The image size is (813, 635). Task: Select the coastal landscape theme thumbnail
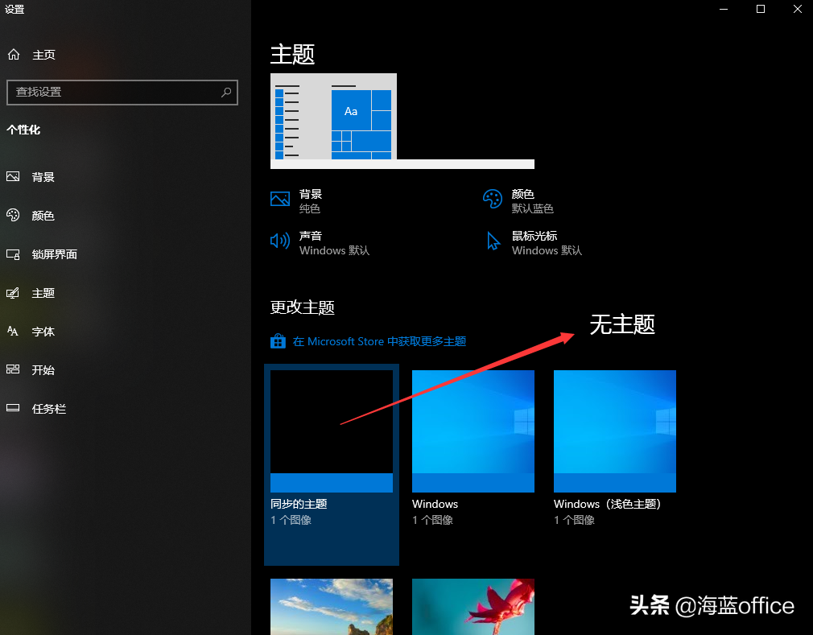click(x=332, y=607)
